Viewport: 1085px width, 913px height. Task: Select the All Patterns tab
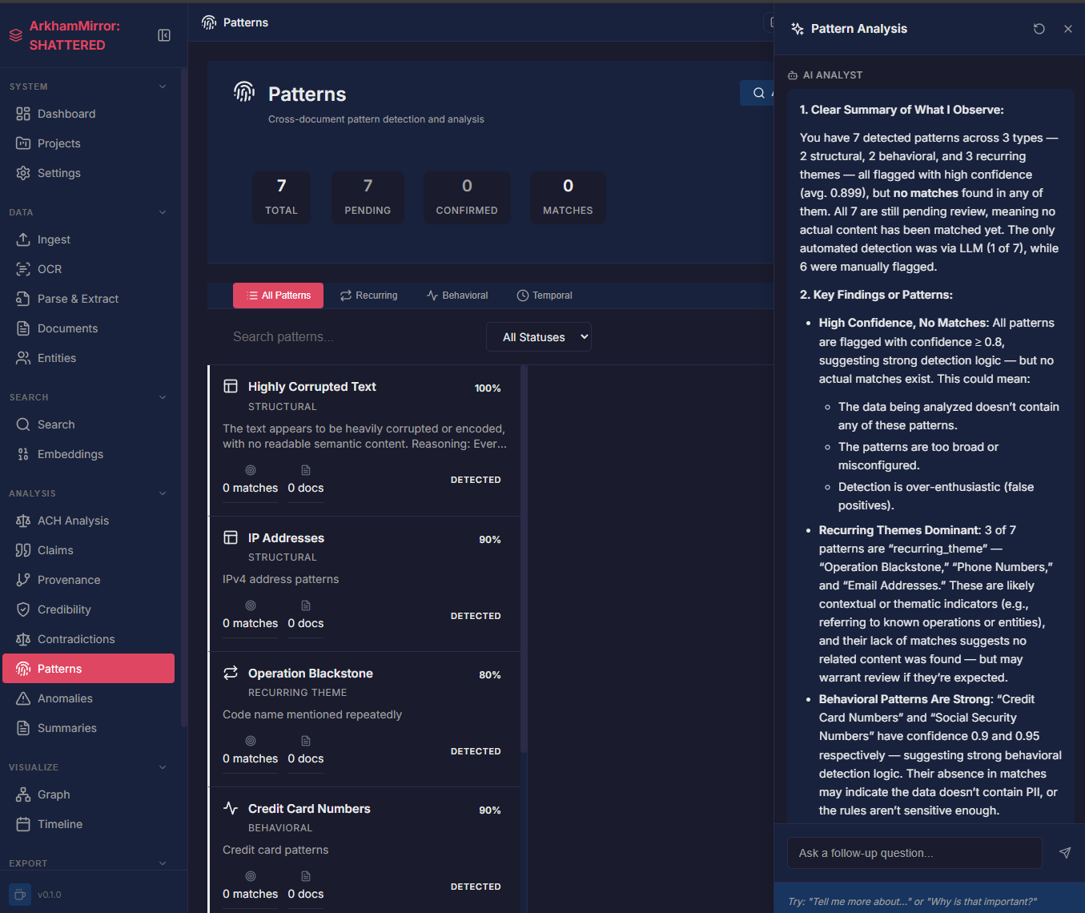[279, 296]
